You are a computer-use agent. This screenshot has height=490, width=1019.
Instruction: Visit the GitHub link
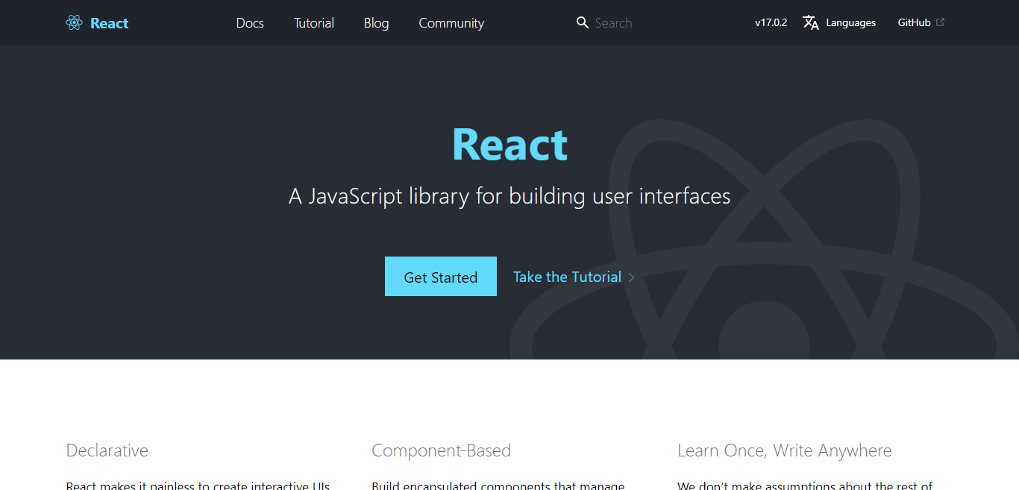(x=914, y=22)
